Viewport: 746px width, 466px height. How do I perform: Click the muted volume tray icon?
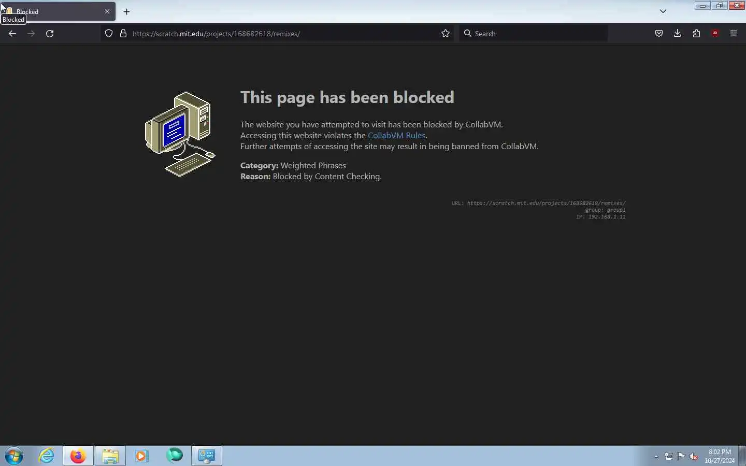[694, 456]
